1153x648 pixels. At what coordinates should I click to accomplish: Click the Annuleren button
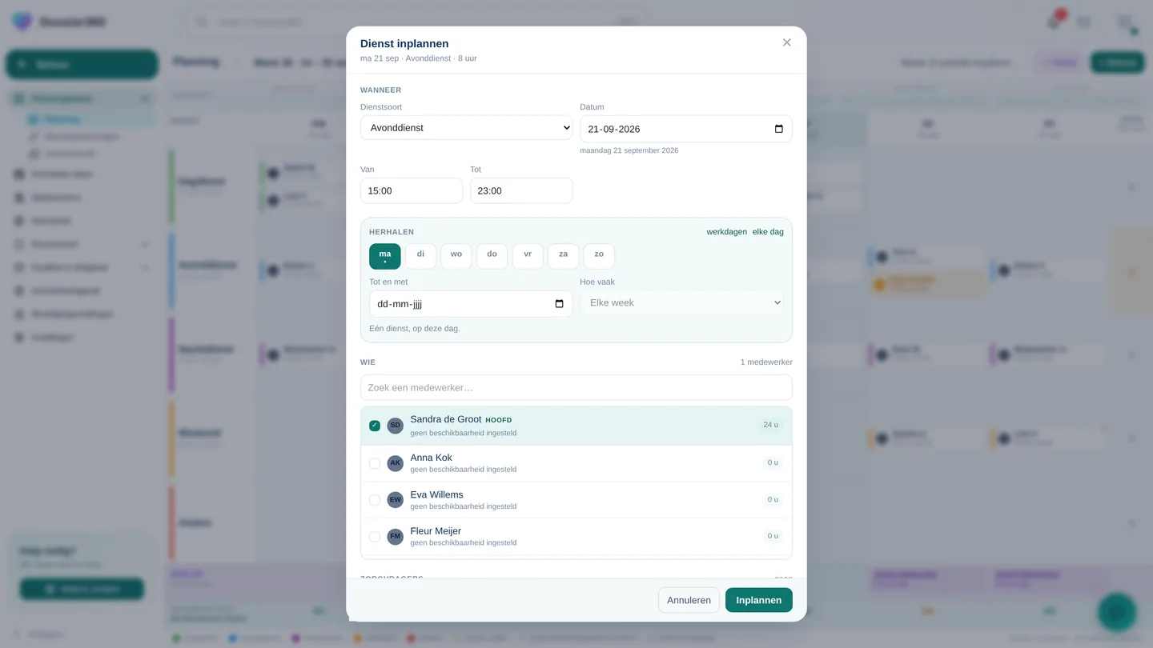689,600
